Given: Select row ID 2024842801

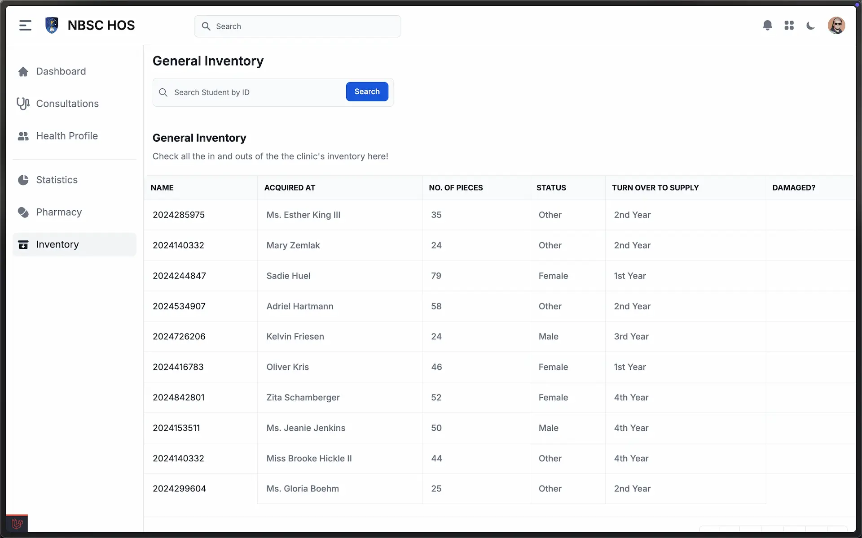Looking at the screenshot, I should [x=179, y=398].
